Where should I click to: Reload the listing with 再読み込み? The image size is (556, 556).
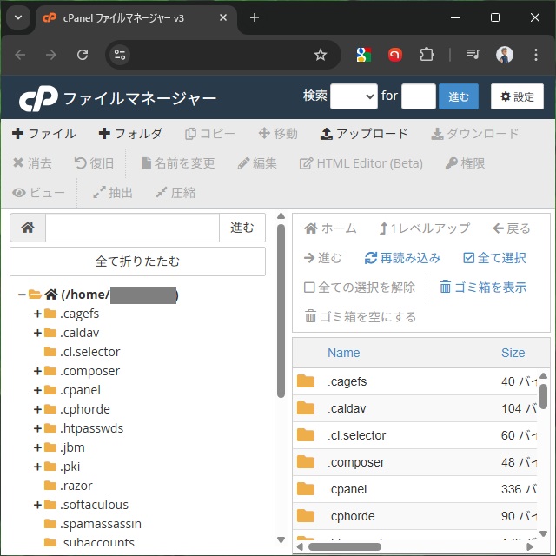coord(402,258)
